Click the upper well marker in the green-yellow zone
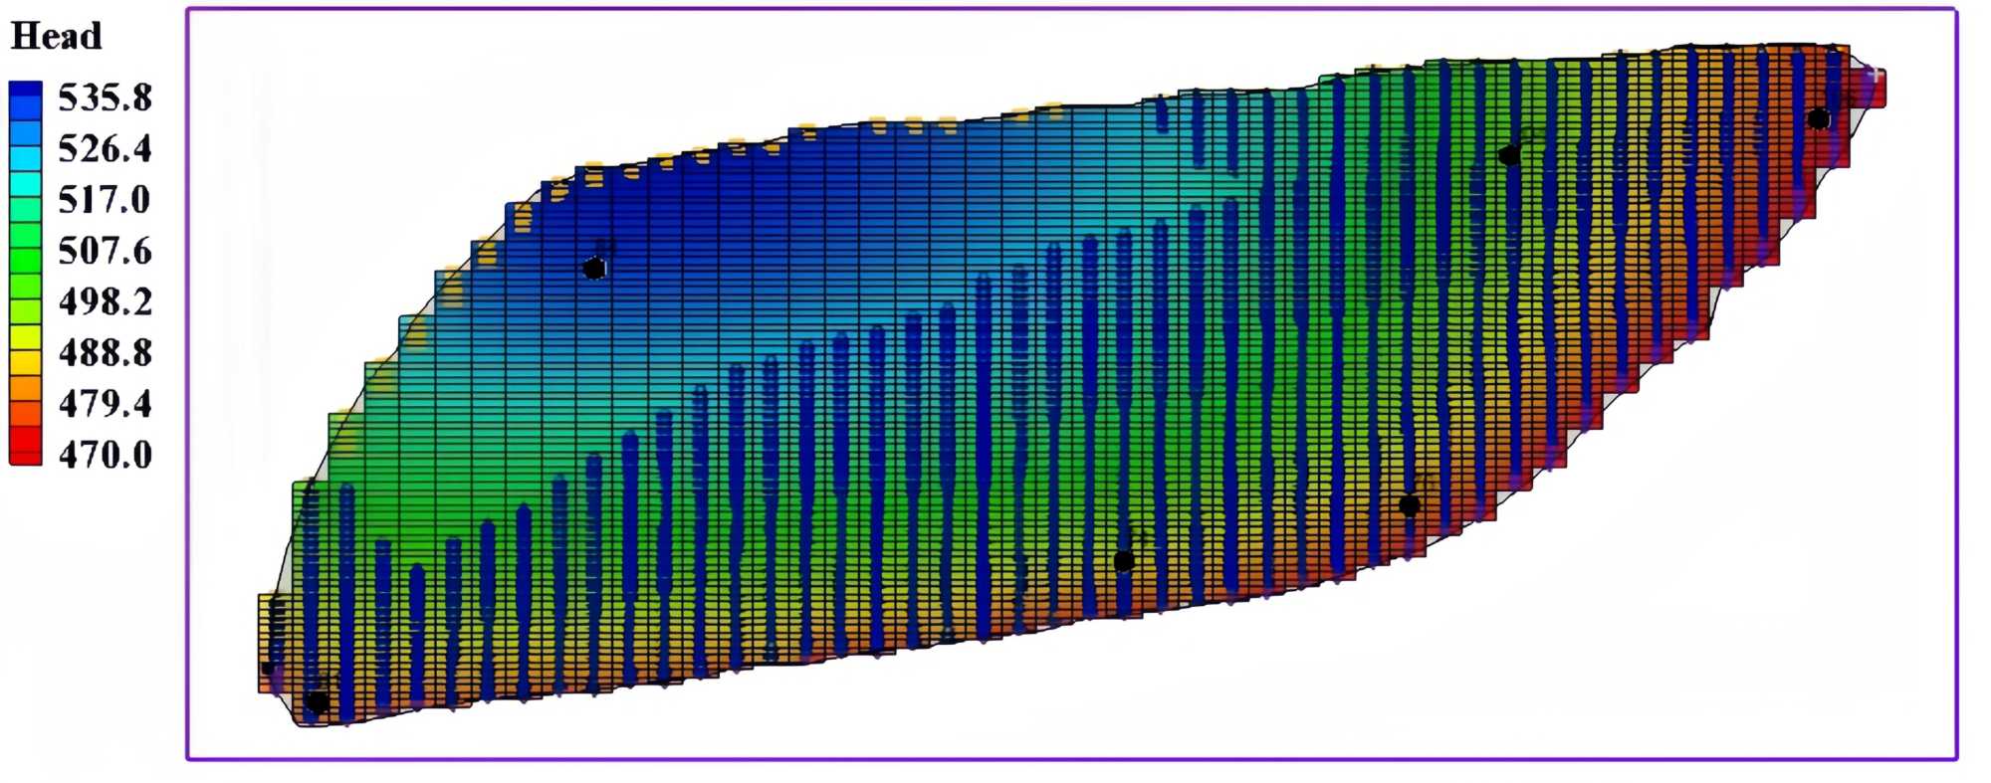 (x=1509, y=155)
